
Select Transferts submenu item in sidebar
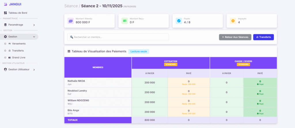point(18,50)
